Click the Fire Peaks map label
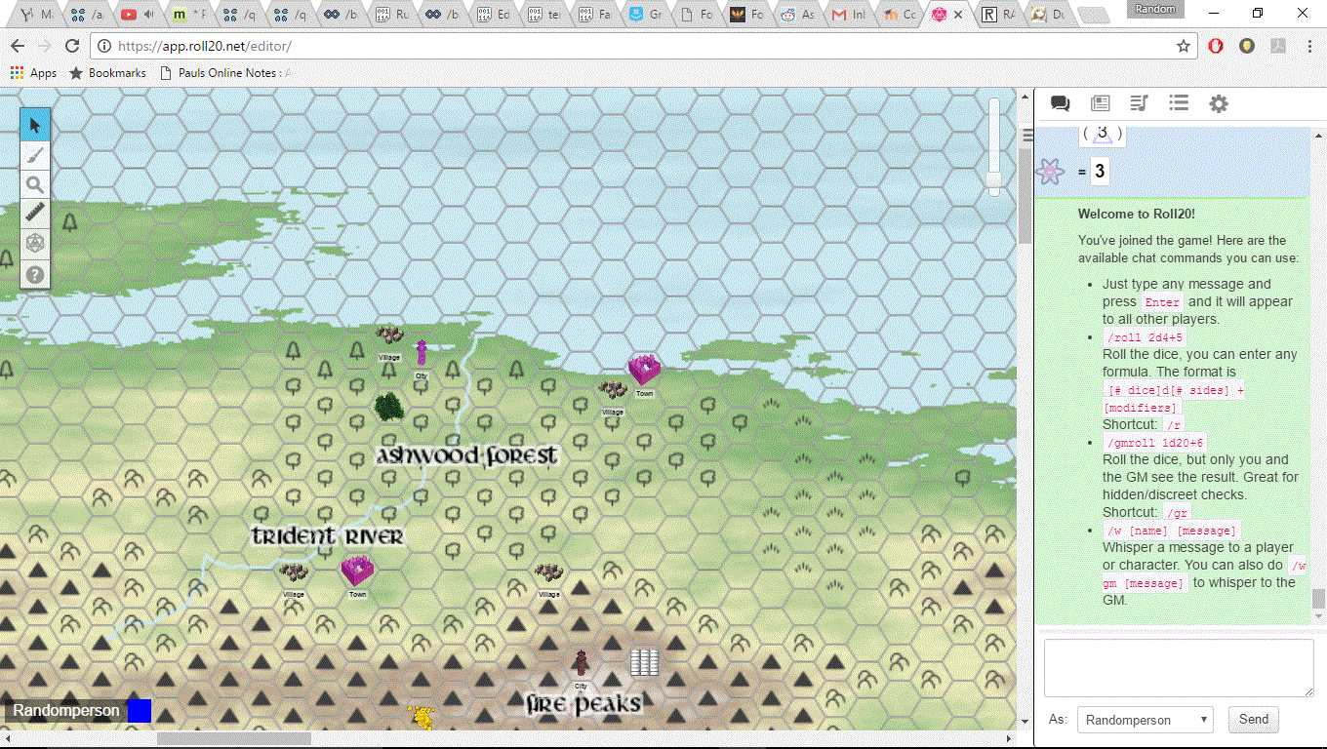 point(583,704)
